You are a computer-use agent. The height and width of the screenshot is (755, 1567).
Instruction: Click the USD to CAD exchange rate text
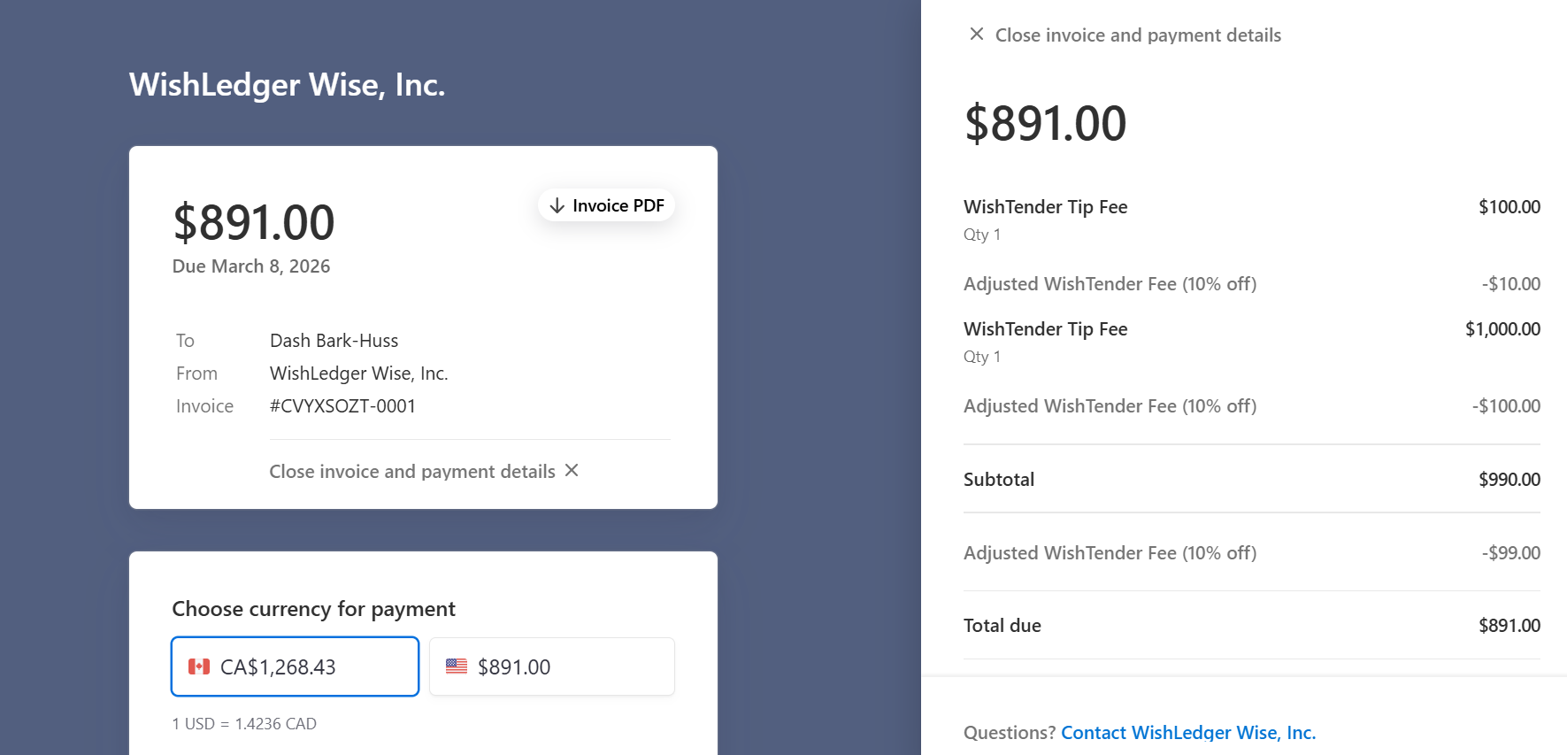(x=244, y=723)
